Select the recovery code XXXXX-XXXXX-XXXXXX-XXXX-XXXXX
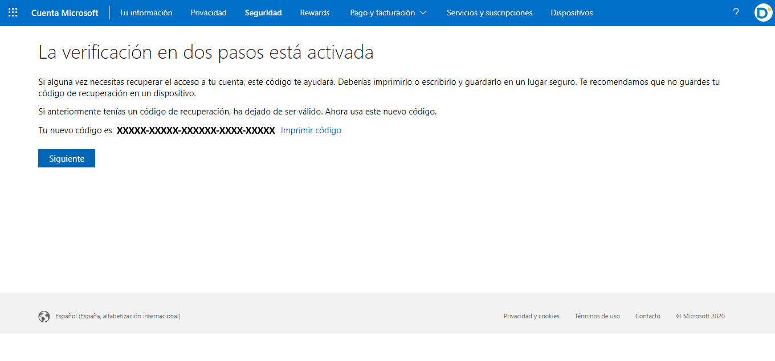Image resolution: width=775 pixels, height=361 pixels. (196, 130)
